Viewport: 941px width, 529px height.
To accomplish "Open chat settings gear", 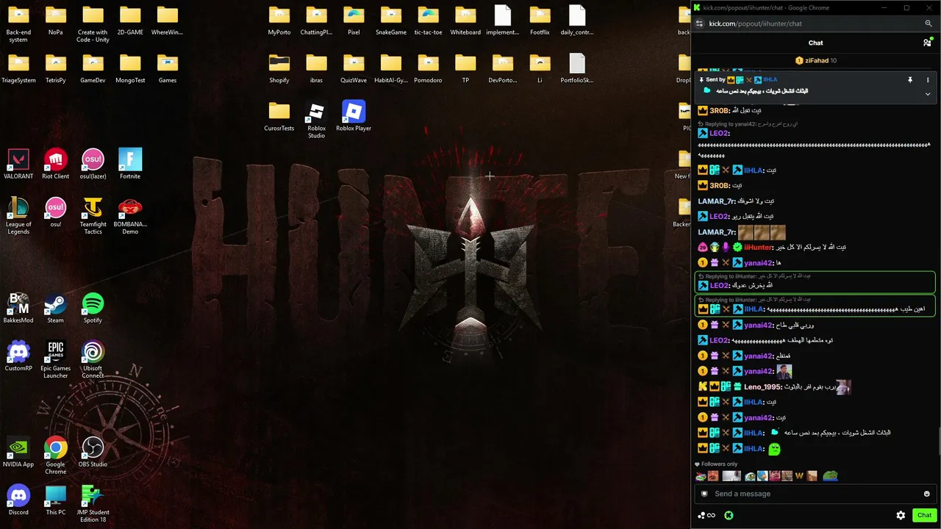I will tap(901, 515).
